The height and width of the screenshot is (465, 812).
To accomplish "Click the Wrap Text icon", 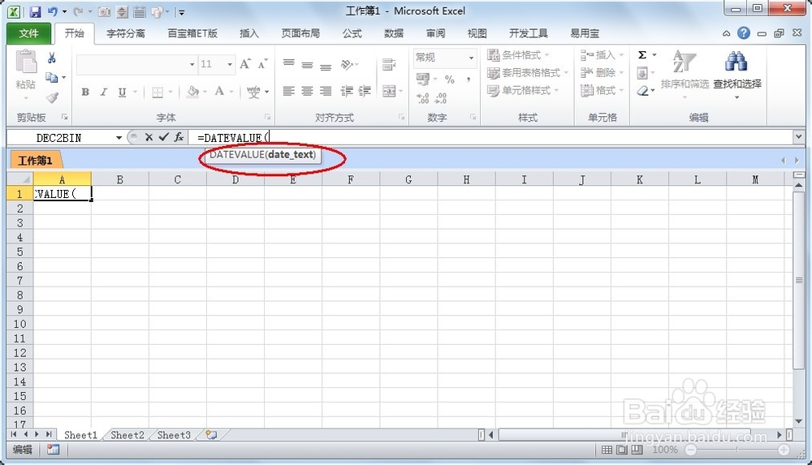I will click(388, 64).
